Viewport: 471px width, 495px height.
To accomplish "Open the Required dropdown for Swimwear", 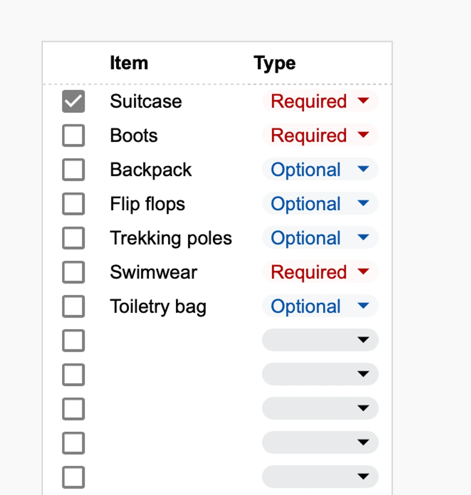I will click(x=320, y=272).
